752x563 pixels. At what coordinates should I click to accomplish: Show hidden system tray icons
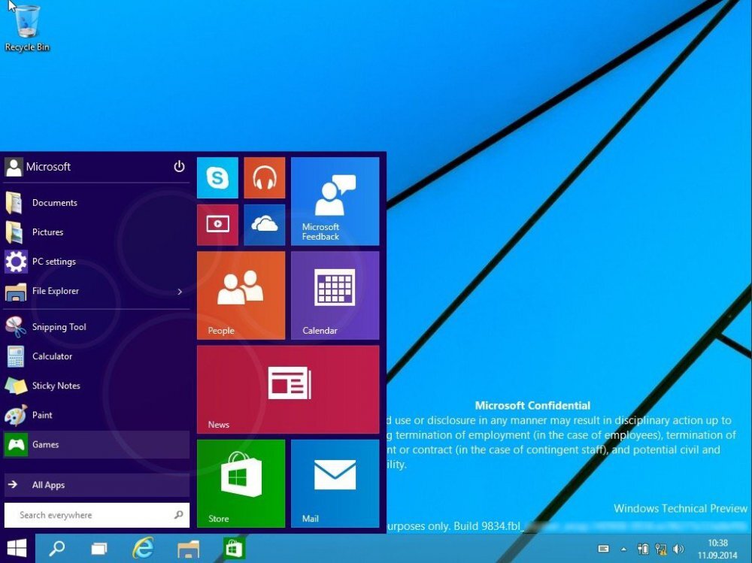tap(623, 549)
